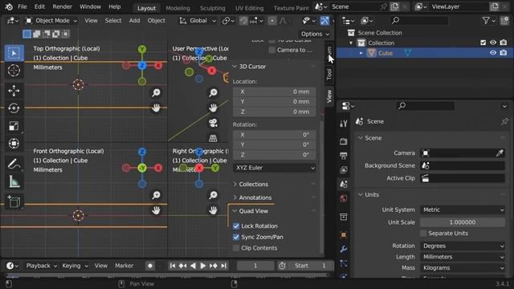514x289 pixels.
Task: Activate the 3D Cursor tool
Action: click(14, 71)
